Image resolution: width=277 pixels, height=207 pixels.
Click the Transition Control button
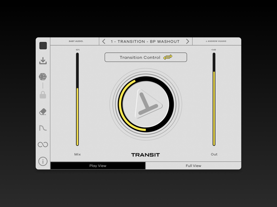tap(146, 57)
